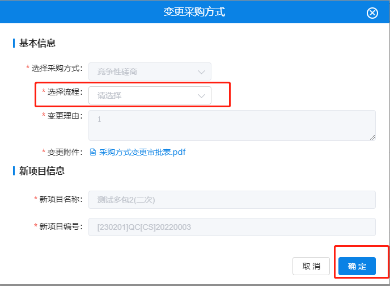Click the 新项目编号 input field
Viewport: 390px width, 286px height.
click(x=232, y=227)
